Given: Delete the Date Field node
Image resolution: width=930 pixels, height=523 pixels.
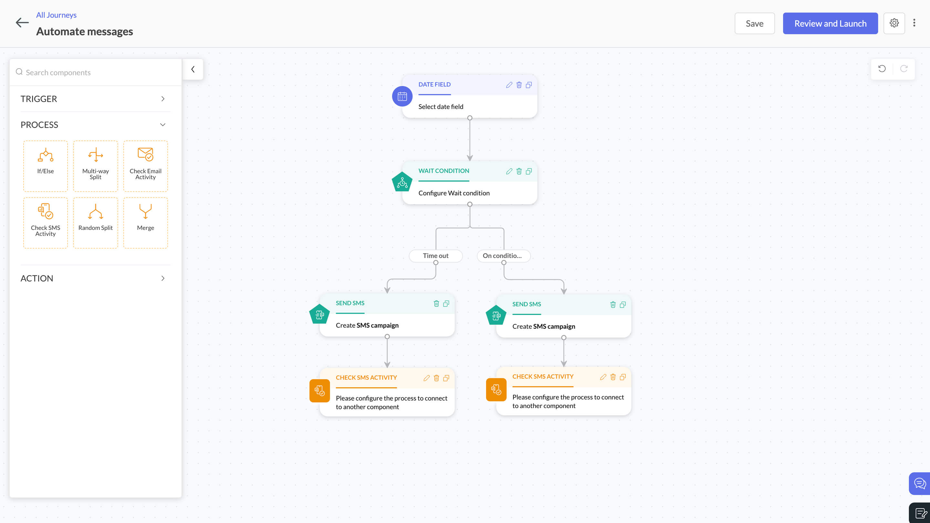Looking at the screenshot, I should pos(519,85).
